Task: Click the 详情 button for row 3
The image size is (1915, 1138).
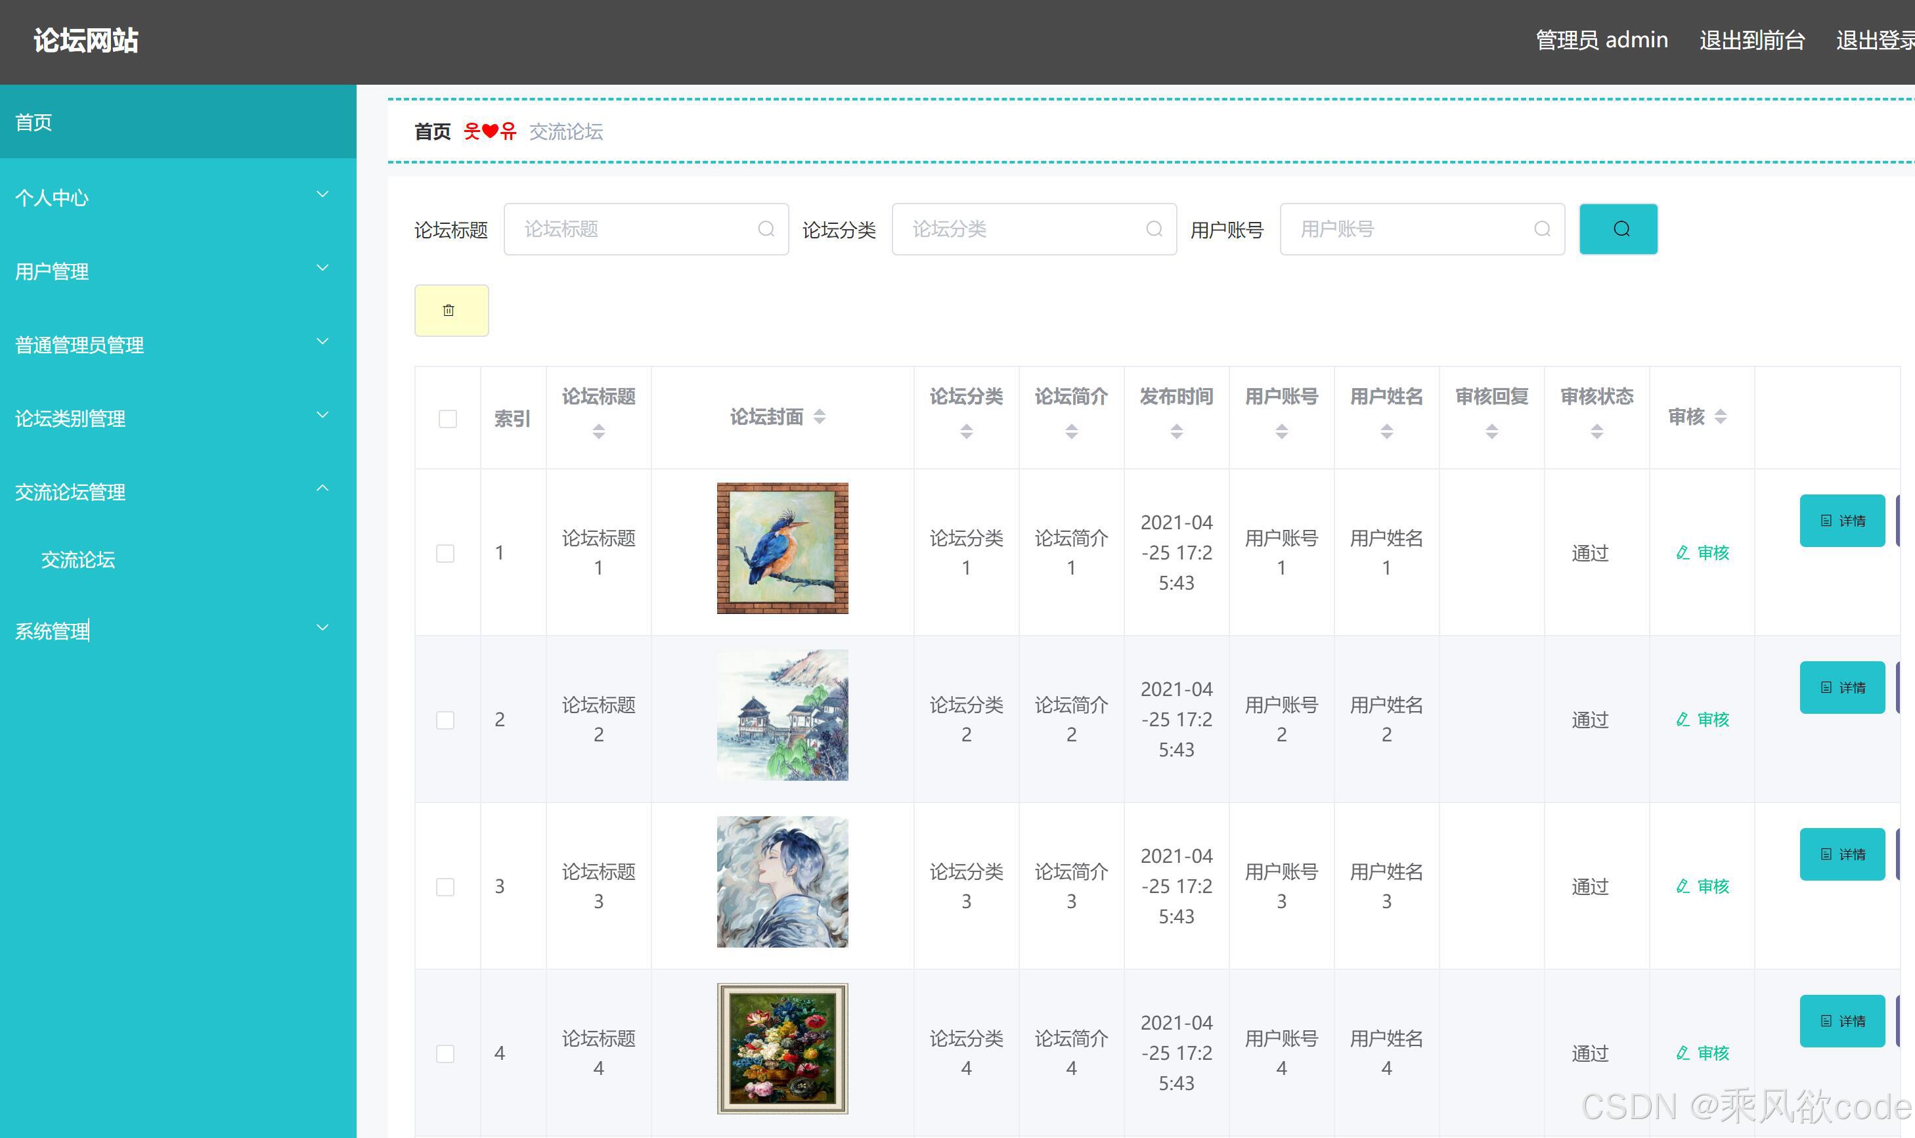Action: (x=1841, y=854)
